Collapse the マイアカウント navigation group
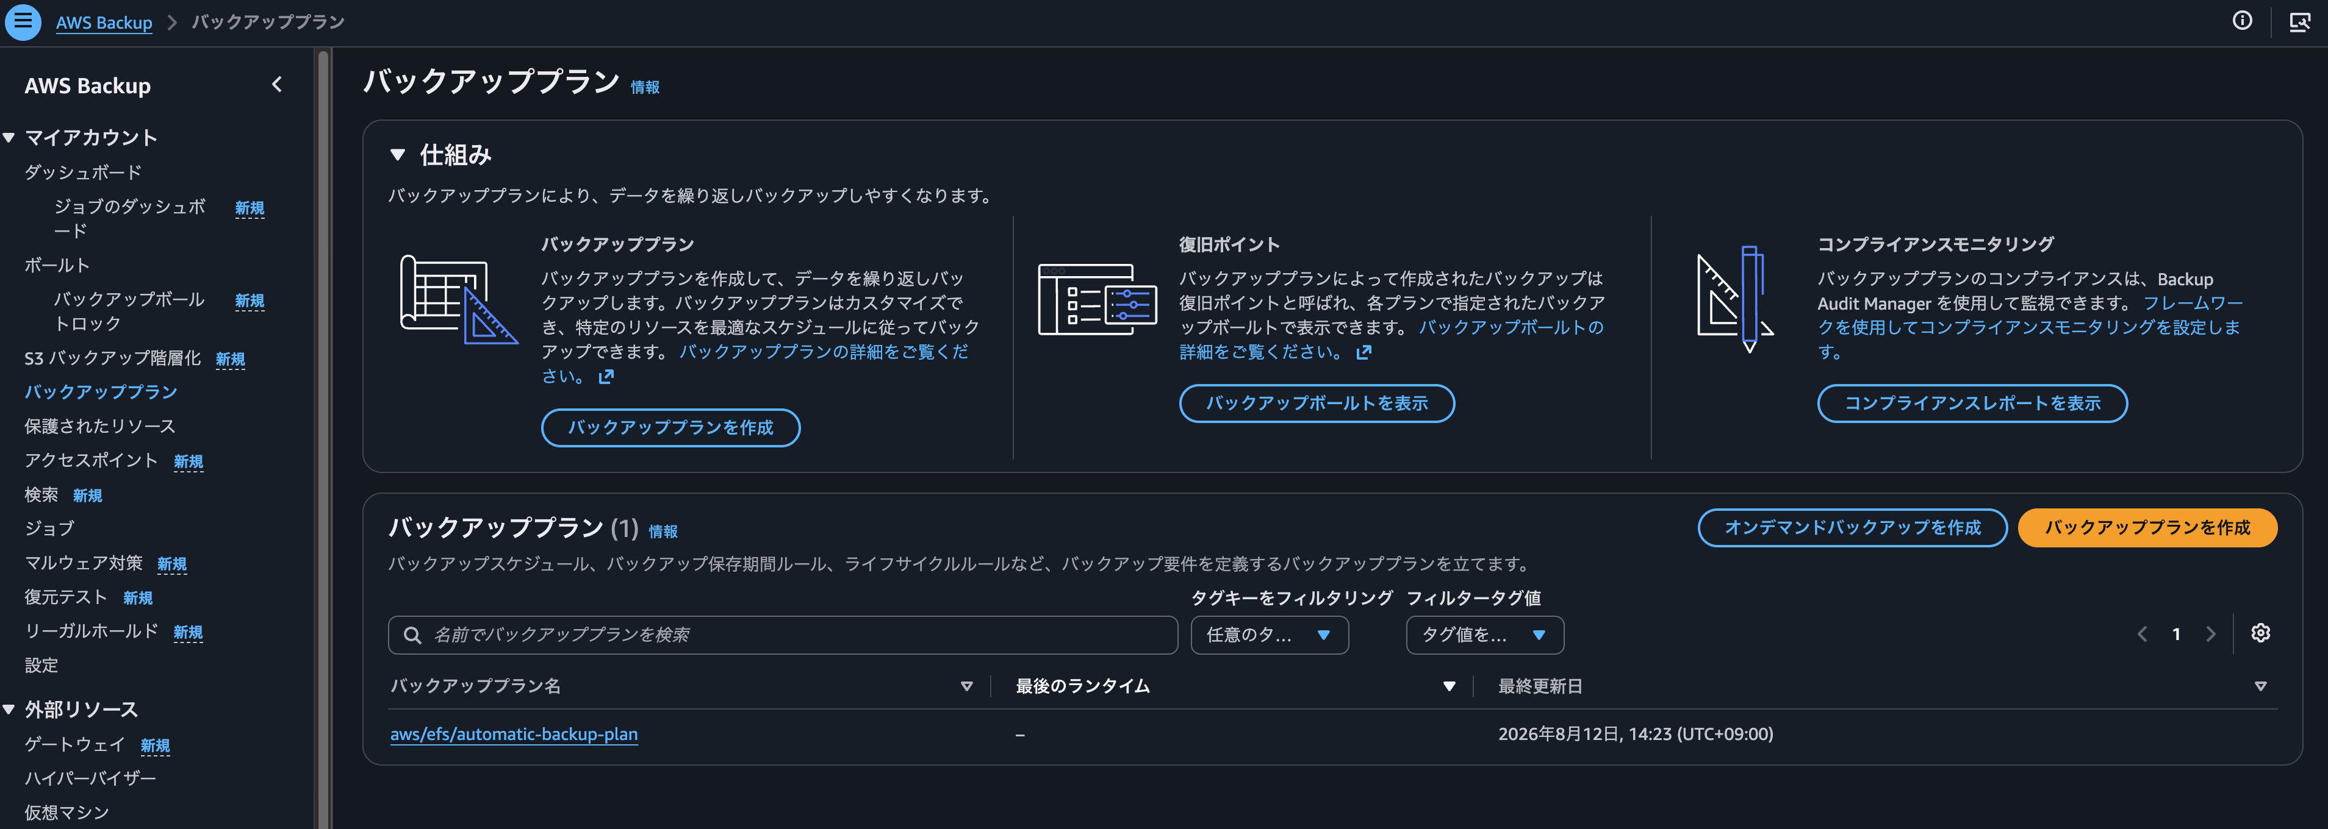The image size is (2328, 829). pos(9,137)
